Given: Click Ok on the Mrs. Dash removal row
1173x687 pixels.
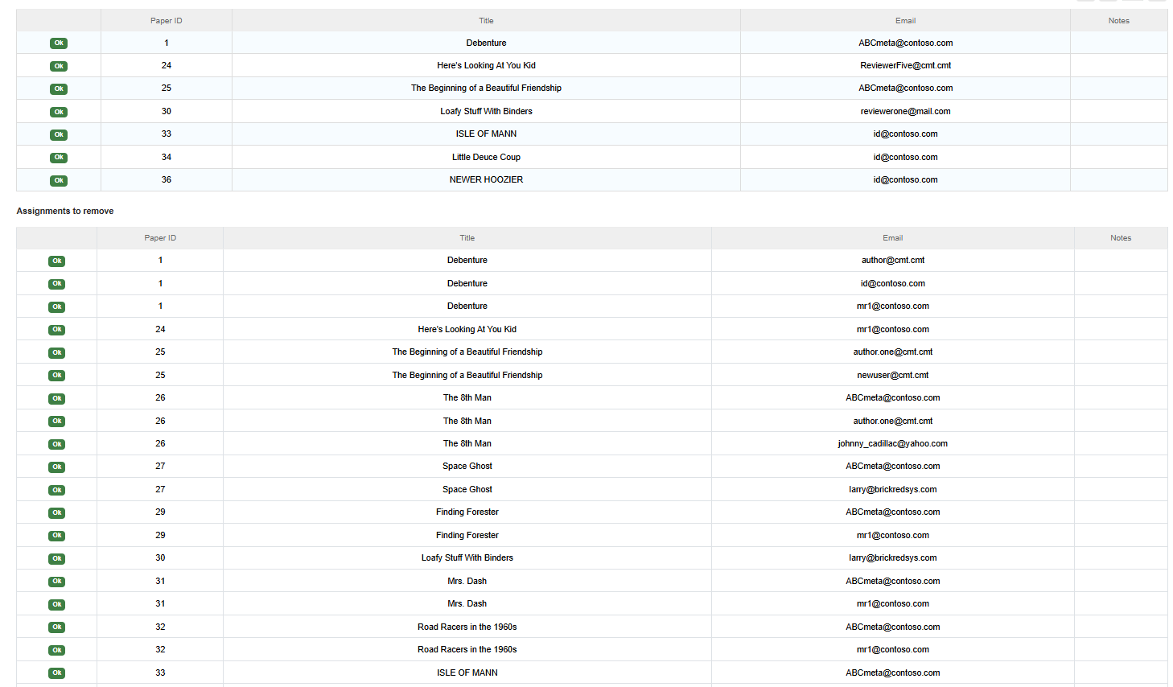Looking at the screenshot, I should pos(57,581).
